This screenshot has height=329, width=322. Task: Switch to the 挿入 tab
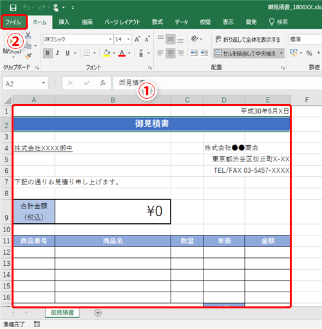[64, 22]
